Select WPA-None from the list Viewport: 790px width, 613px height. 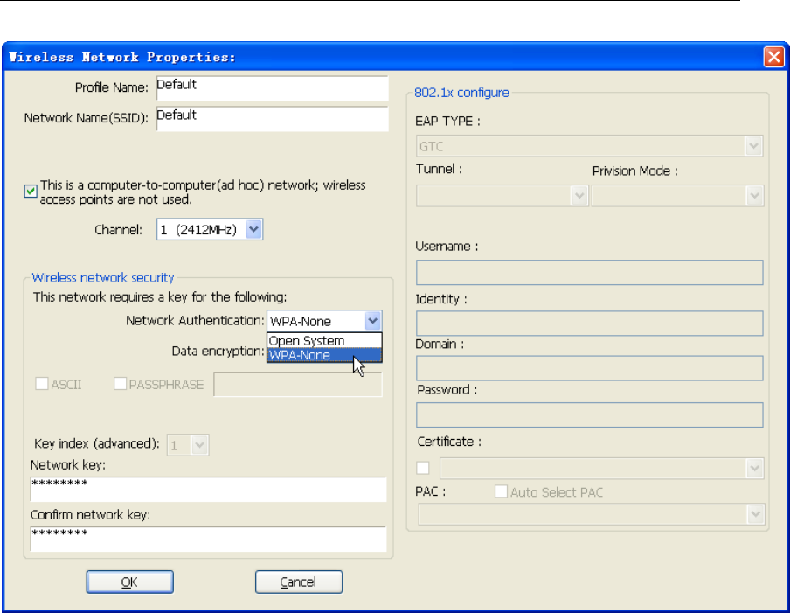pyautogui.click(x=324, y=355)
